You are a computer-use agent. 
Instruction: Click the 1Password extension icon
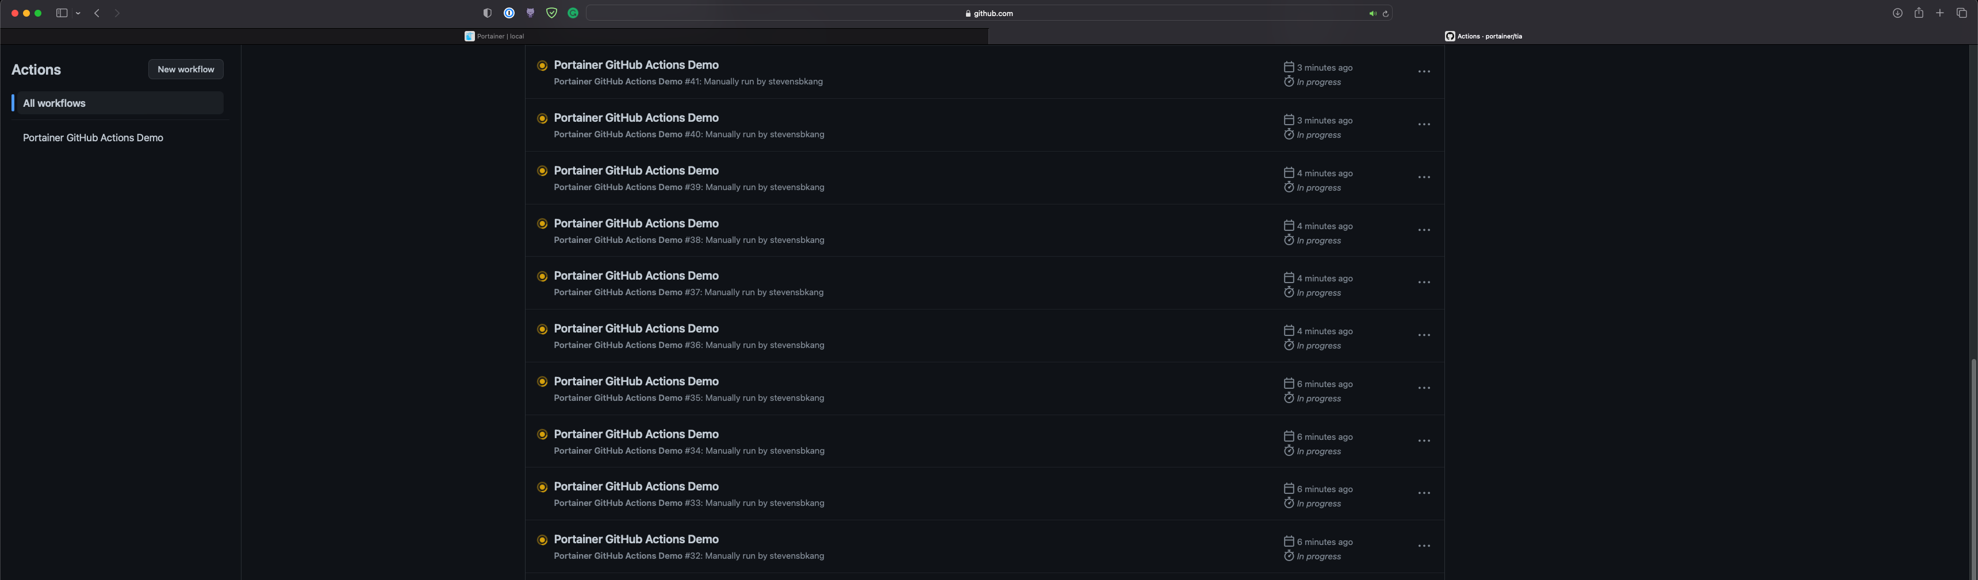(509, 13)
